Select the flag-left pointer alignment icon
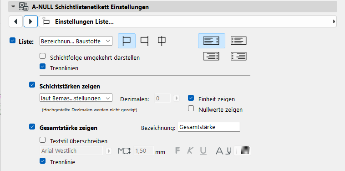 pos(144,41)
